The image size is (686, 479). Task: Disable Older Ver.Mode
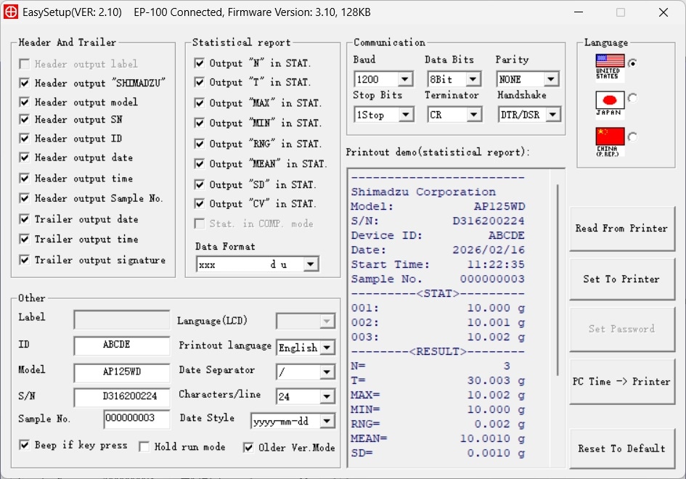(x=248, y=446)
